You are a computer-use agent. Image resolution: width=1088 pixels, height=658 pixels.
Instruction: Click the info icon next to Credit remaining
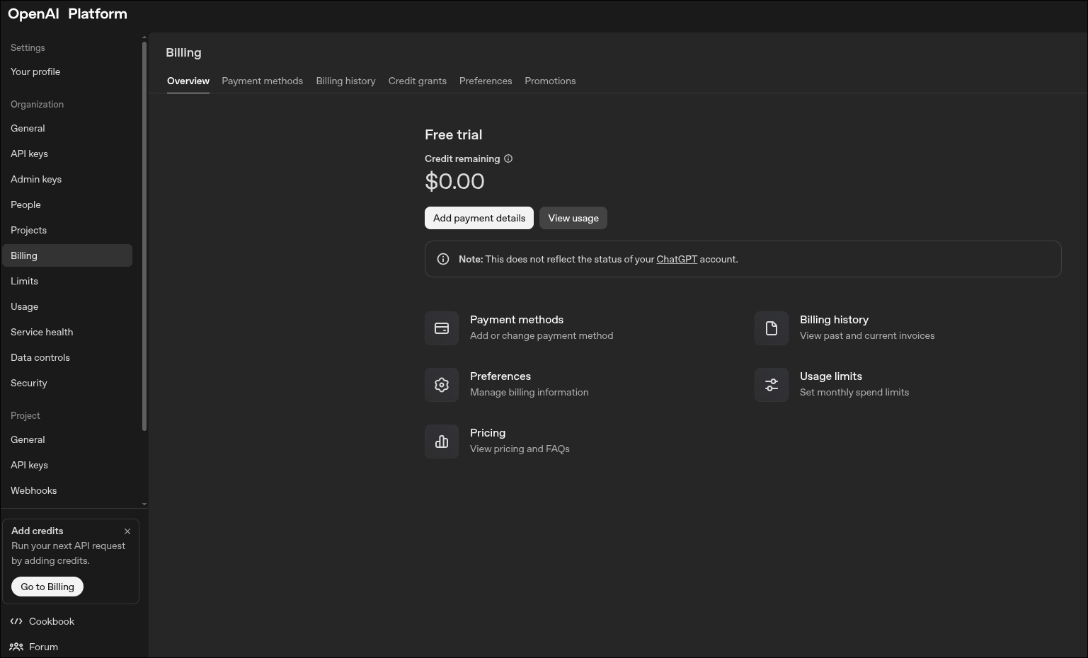pyautogui.click(x=508, y=158)
